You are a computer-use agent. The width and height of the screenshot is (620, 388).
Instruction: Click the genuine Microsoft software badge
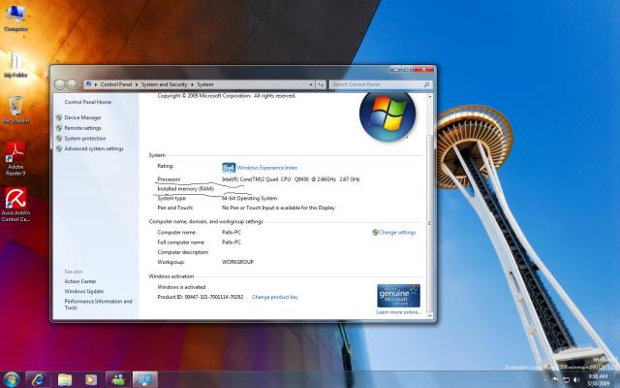[398, 296]
